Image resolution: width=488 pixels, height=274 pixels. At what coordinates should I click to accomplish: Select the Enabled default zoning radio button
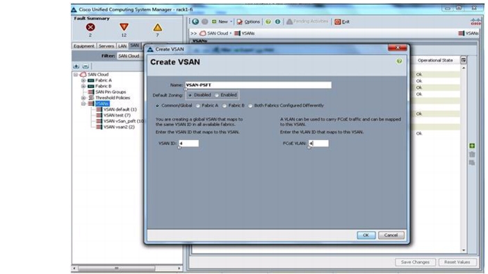(217, 95)
